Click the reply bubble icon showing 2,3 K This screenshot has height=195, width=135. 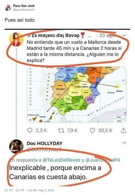(30, 131)
